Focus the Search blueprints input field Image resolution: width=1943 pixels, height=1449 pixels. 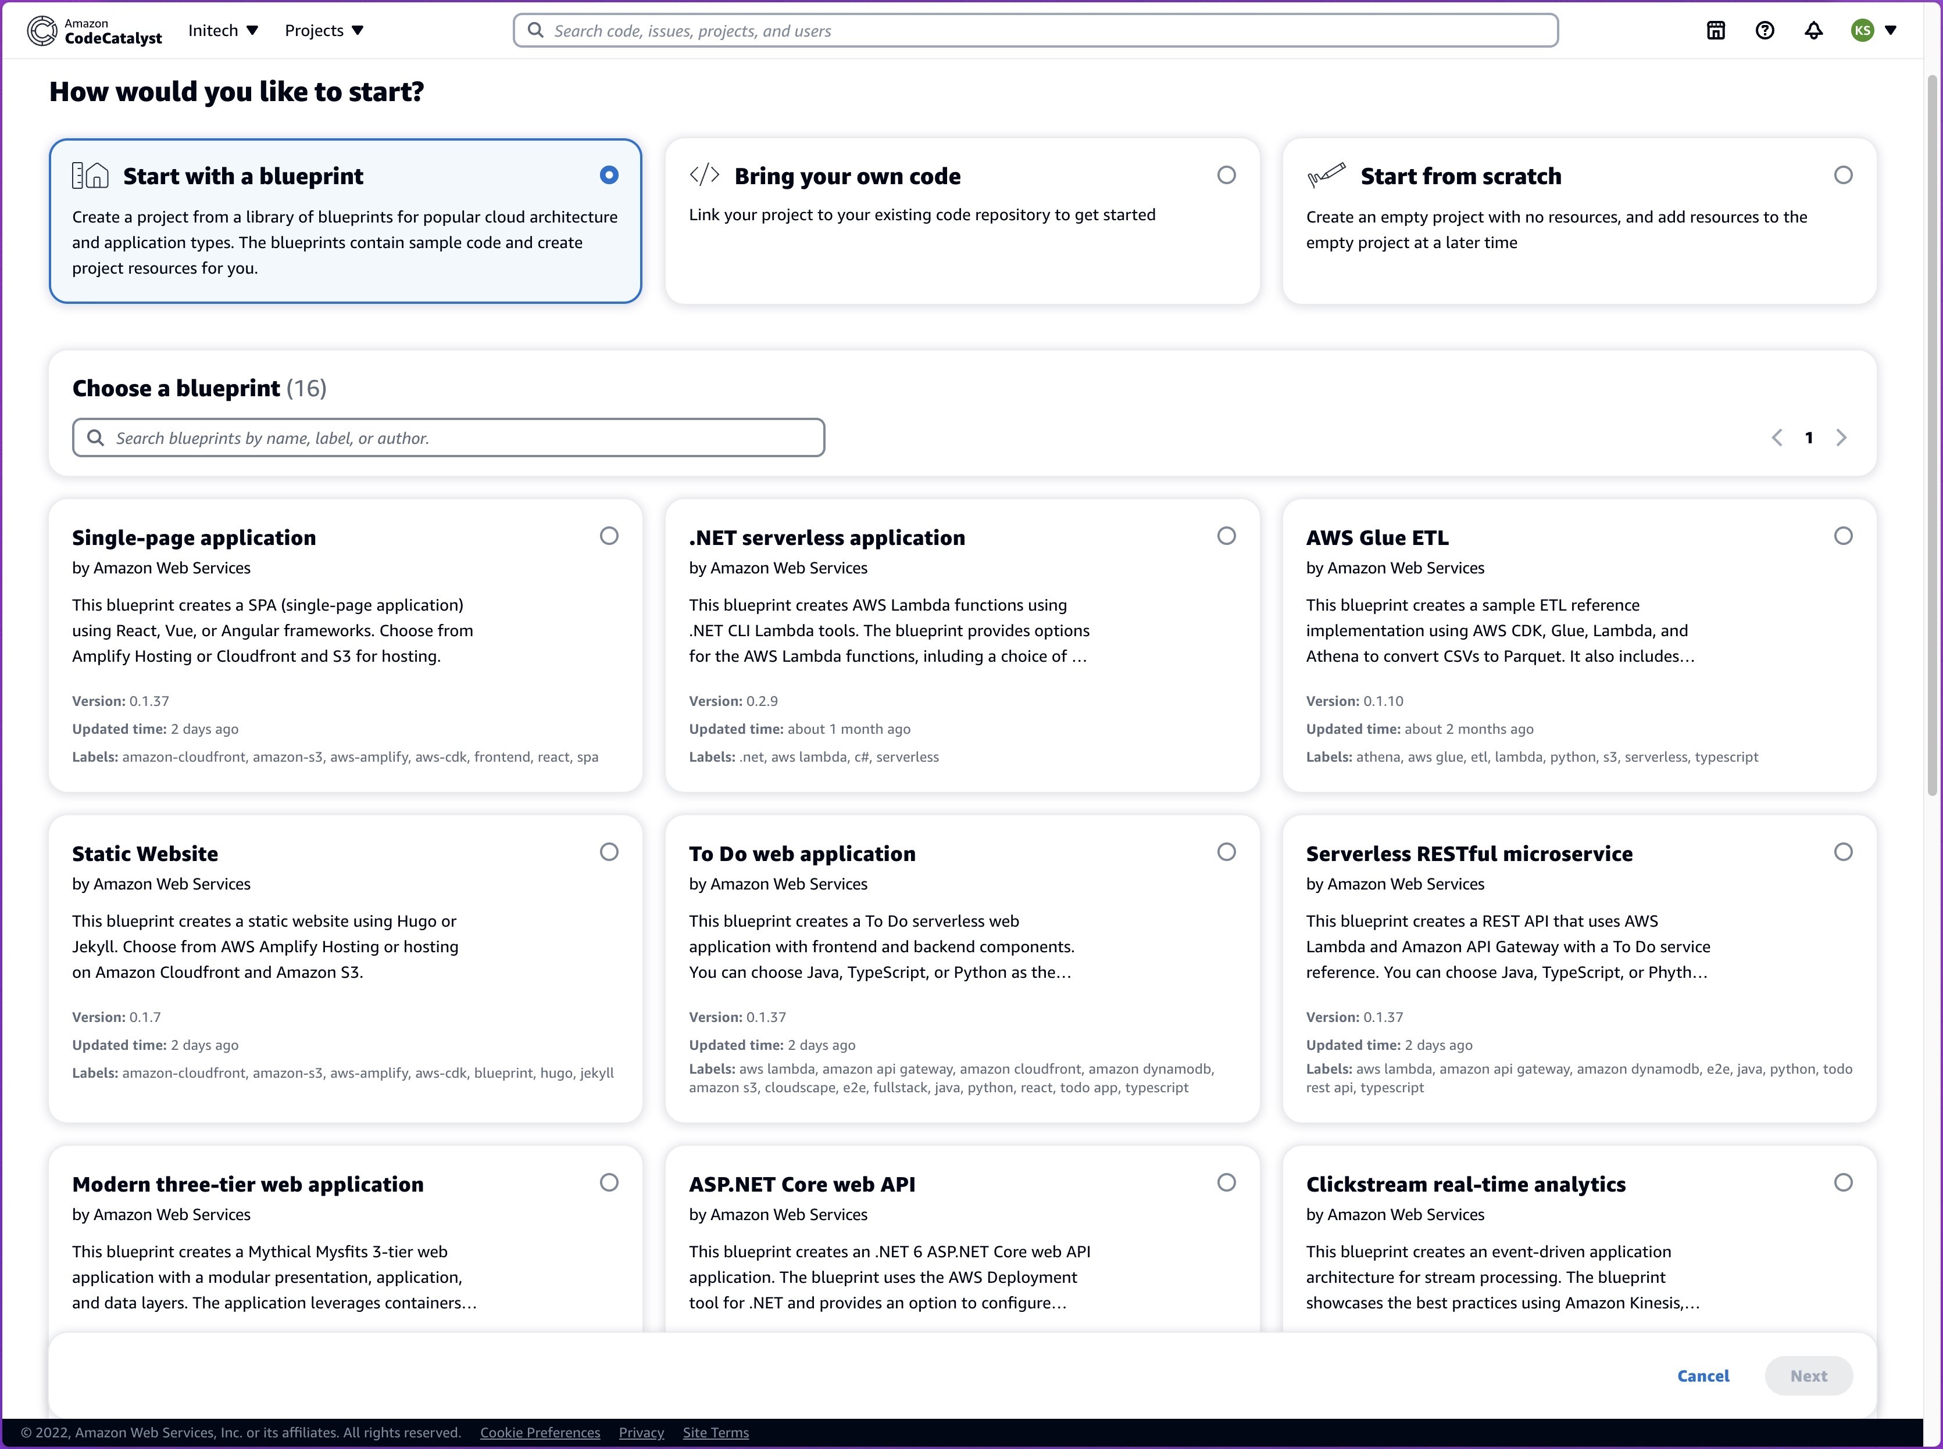448,437
